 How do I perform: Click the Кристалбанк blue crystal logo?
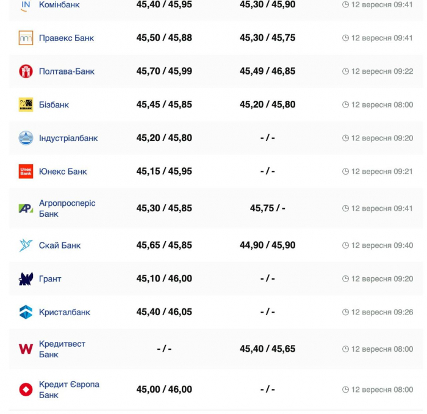tap(26, 312)
